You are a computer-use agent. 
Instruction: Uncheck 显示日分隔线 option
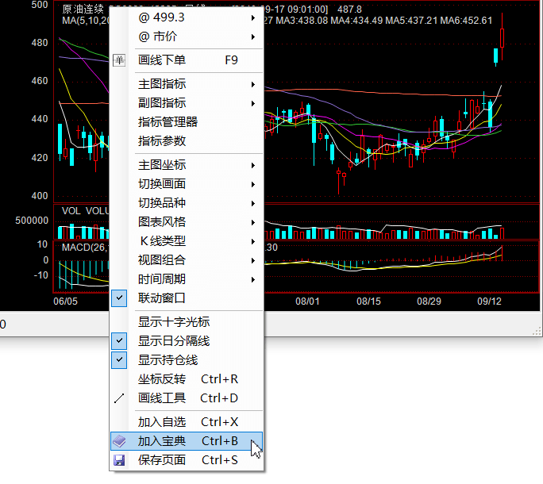[x=119, y=341]
